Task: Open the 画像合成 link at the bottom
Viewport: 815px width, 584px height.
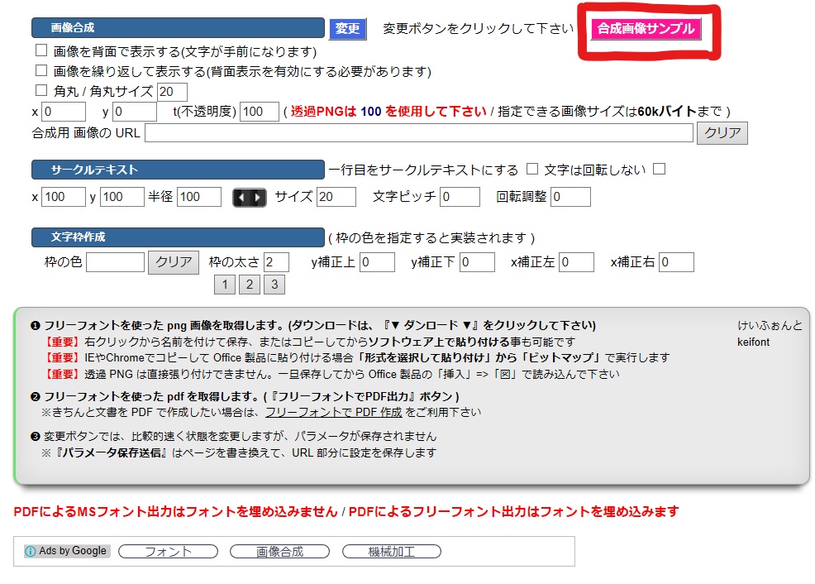Action: tap(279, 551)
